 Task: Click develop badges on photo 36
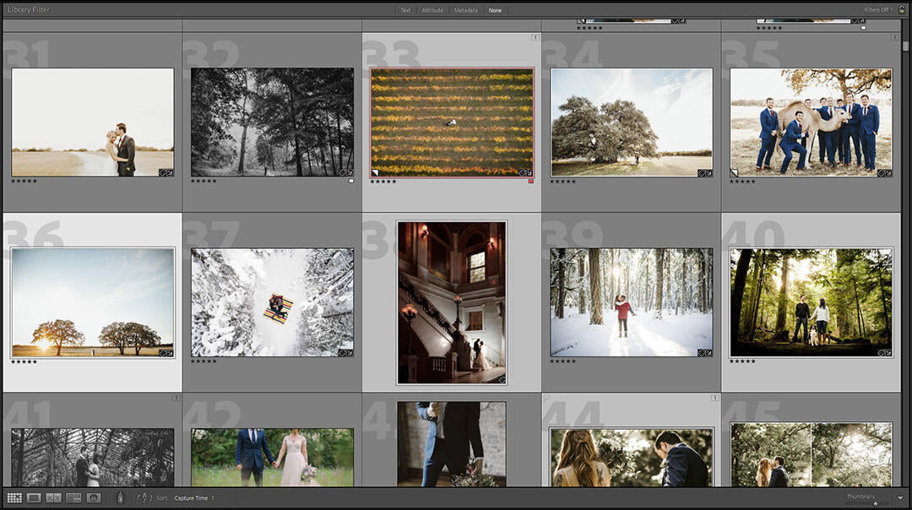166,353
